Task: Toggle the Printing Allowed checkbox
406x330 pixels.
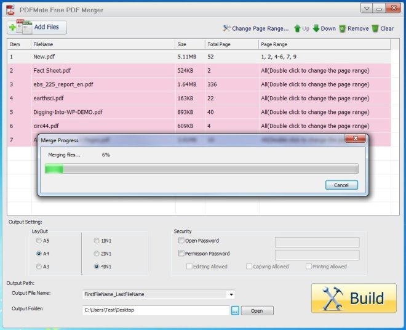Action: pyautogui.click(x=309, y=267)
